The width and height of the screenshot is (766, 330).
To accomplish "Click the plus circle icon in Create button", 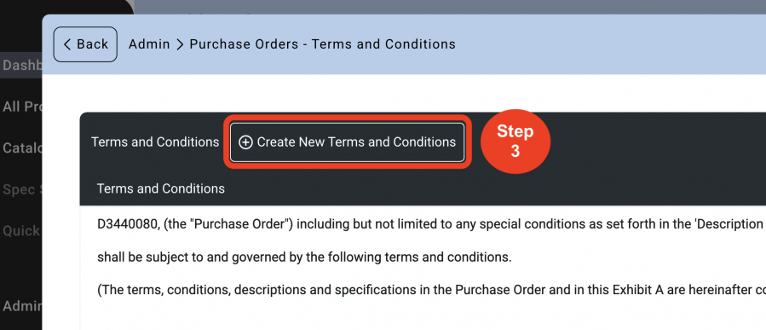I will (x=245, y=142).
